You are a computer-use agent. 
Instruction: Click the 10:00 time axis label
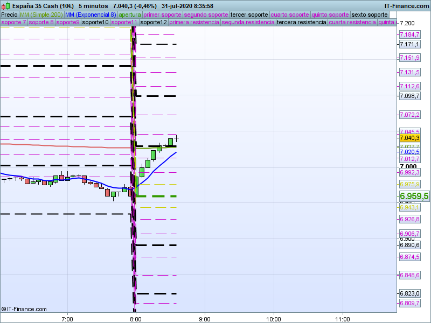coord(274,319)
